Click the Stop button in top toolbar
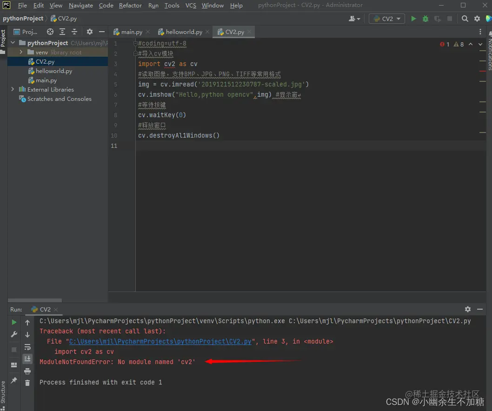Viewport: 492px width, 411px height. click(x=450, y=19)
